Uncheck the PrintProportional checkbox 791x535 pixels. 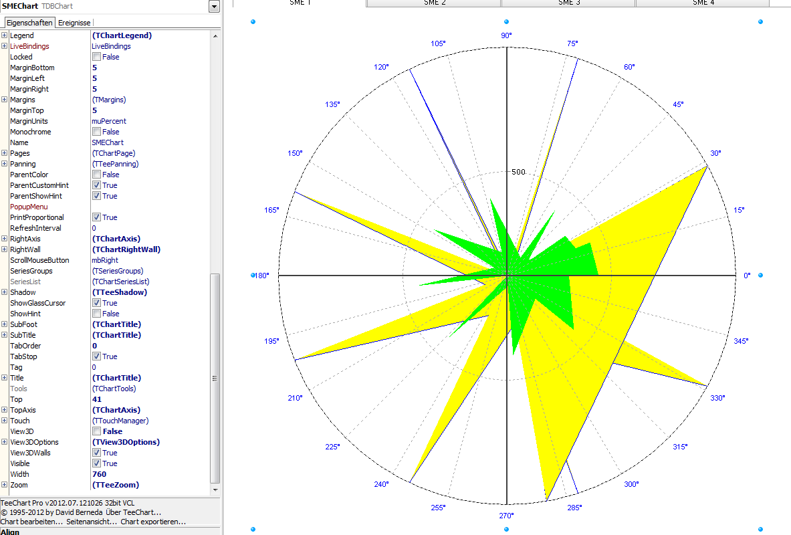pos(96,217)
